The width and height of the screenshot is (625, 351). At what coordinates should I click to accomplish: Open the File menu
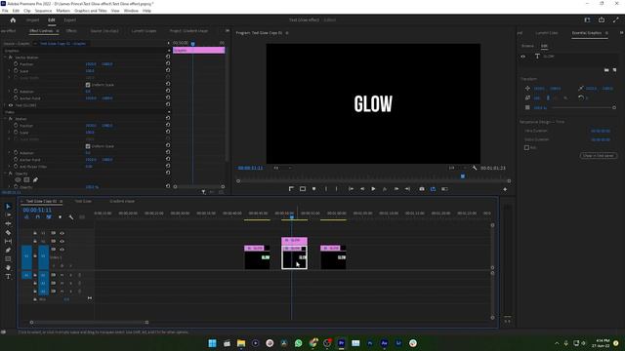[5, 11]
